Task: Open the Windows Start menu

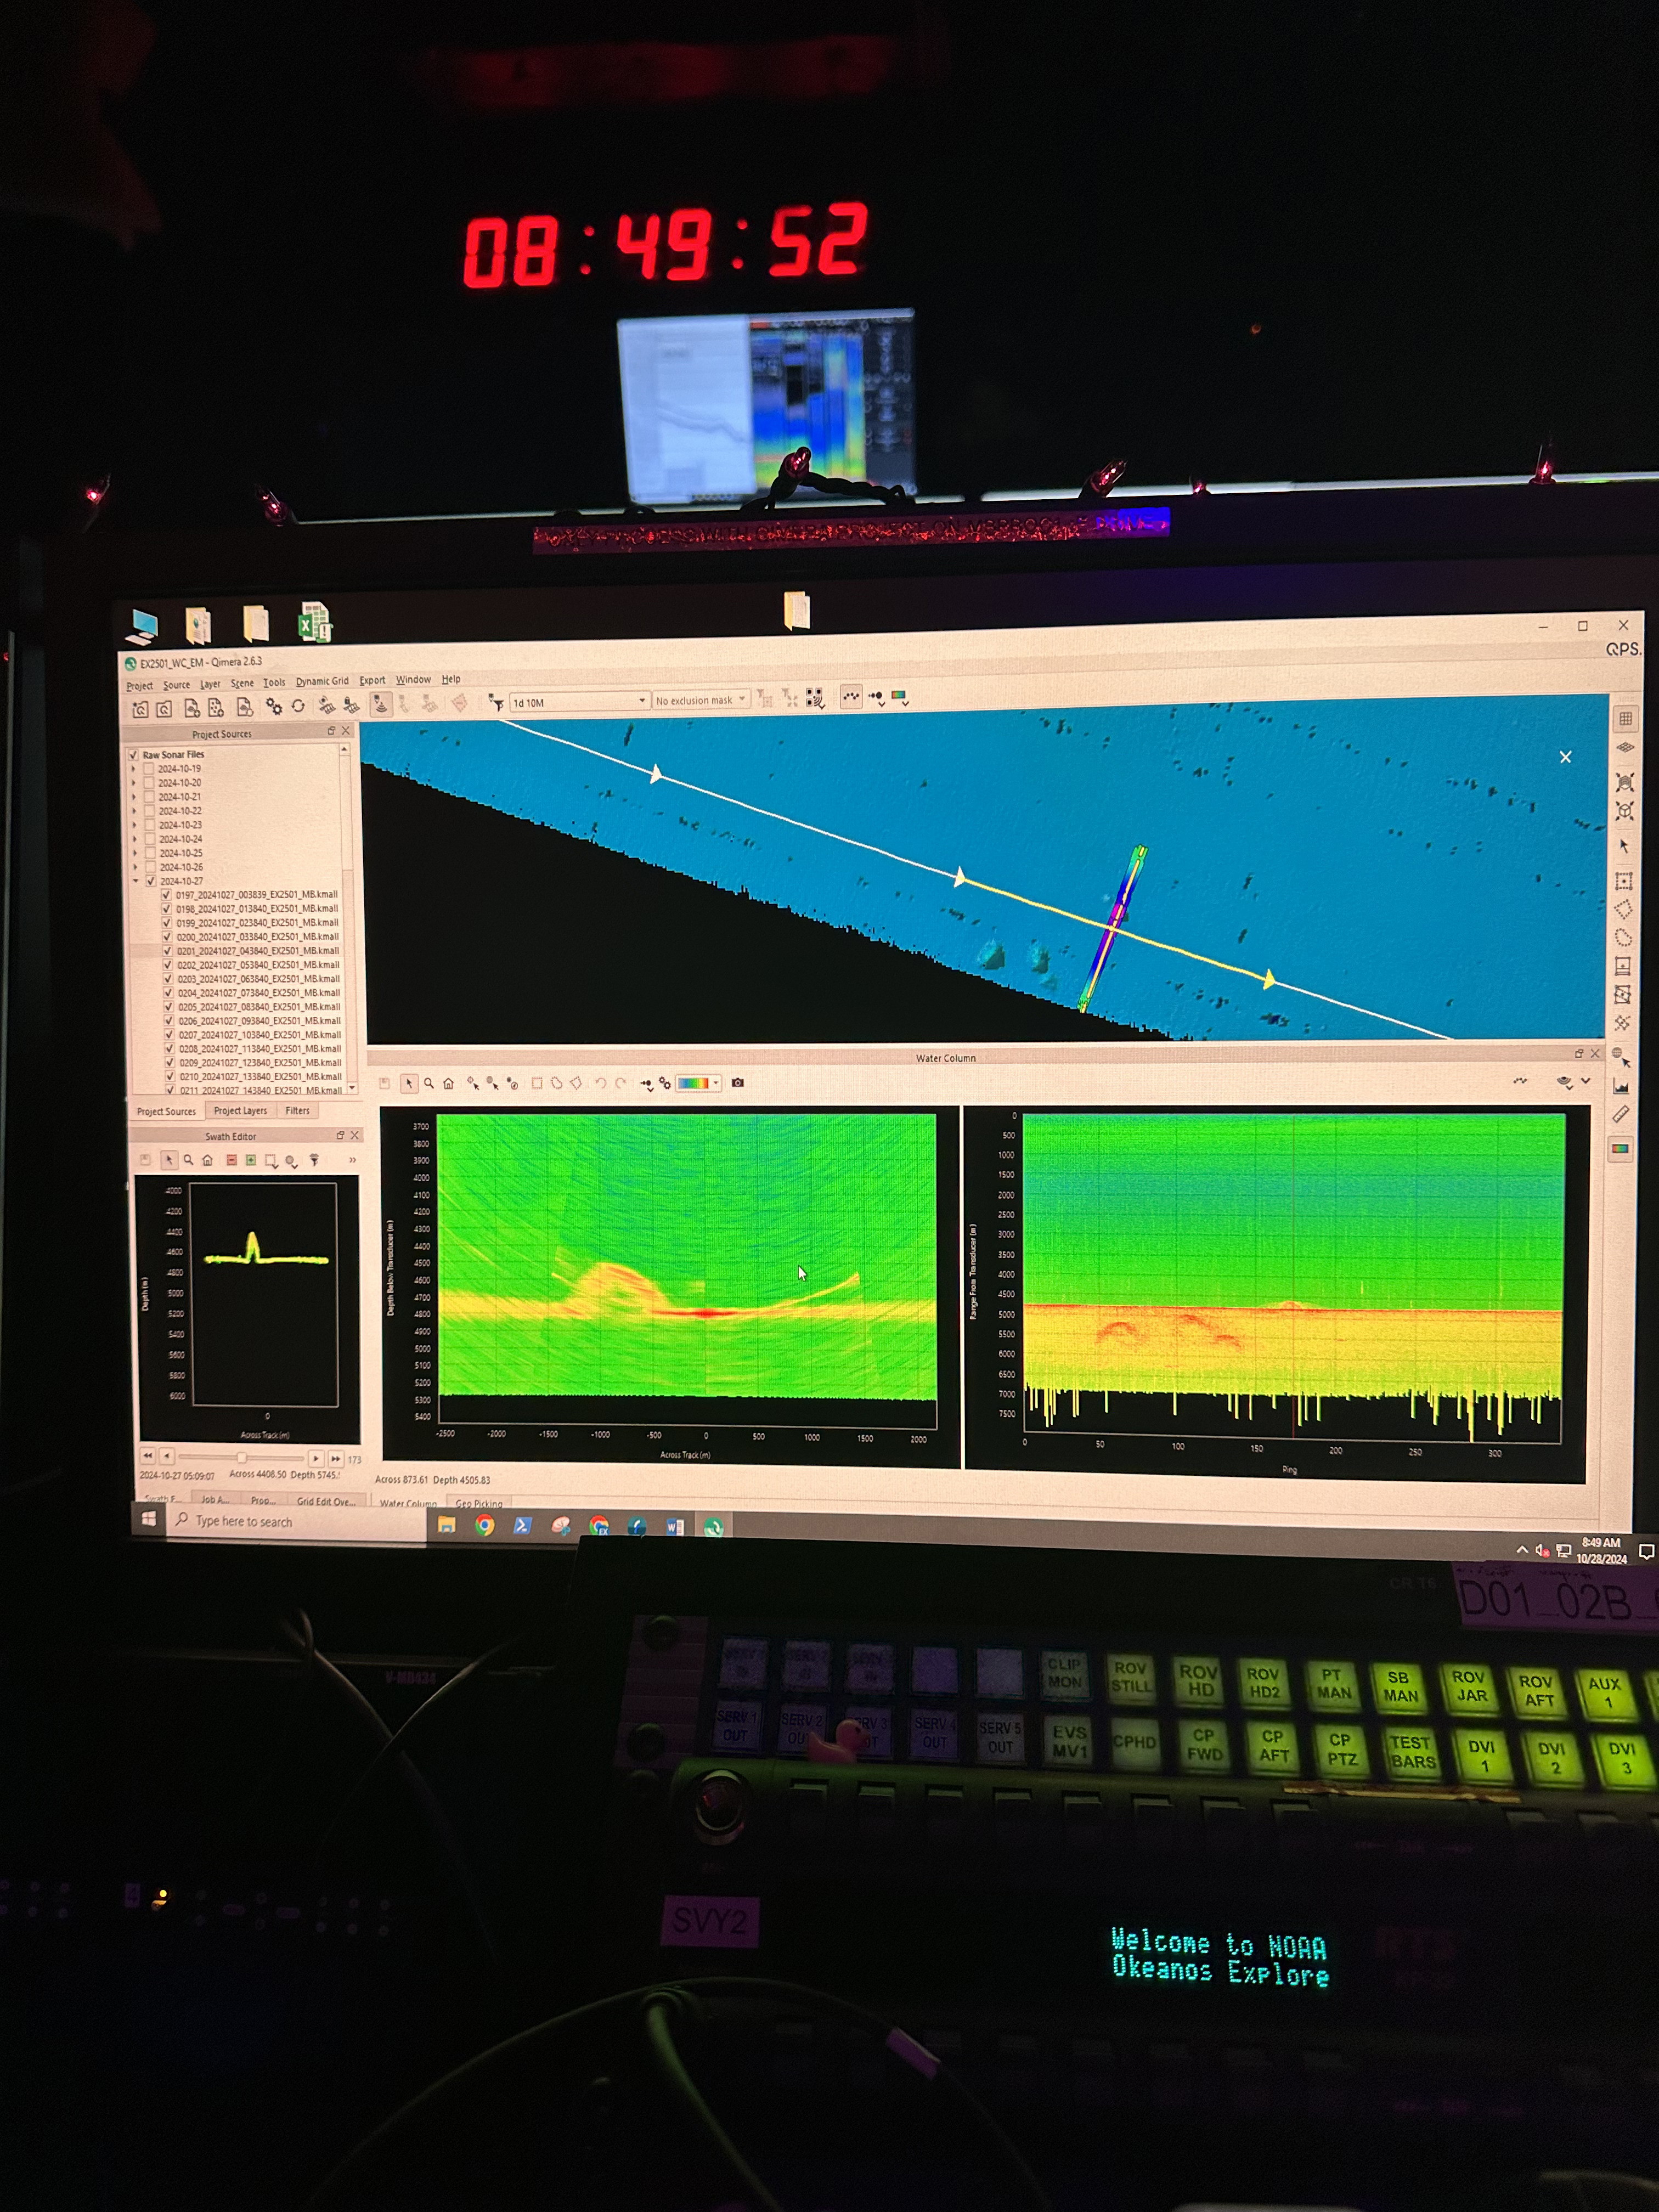Action: [149, 1519]
